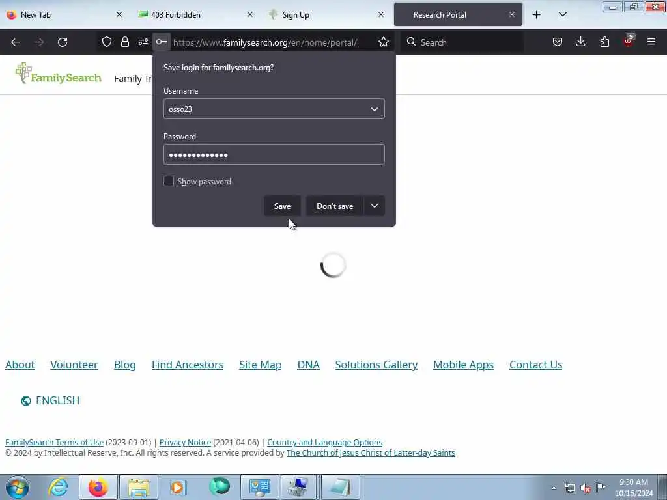
Task: Go back with the browser back arrow
Action: tap(16, 42)
